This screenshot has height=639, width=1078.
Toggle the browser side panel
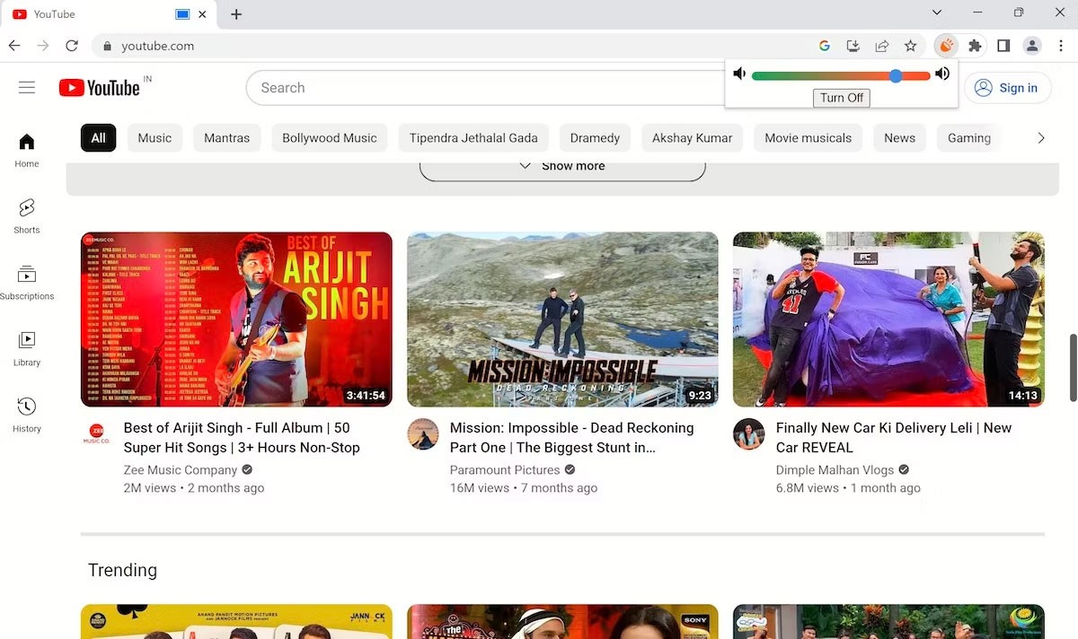tap(1003, 46)
